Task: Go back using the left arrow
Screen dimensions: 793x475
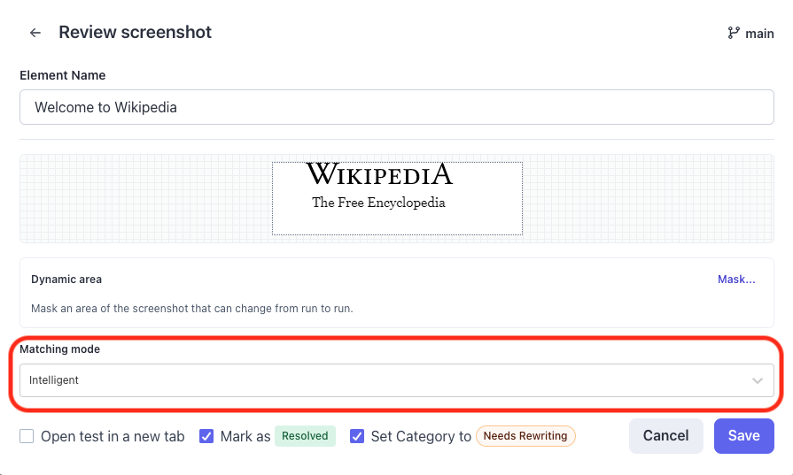Action: point(35,33)
